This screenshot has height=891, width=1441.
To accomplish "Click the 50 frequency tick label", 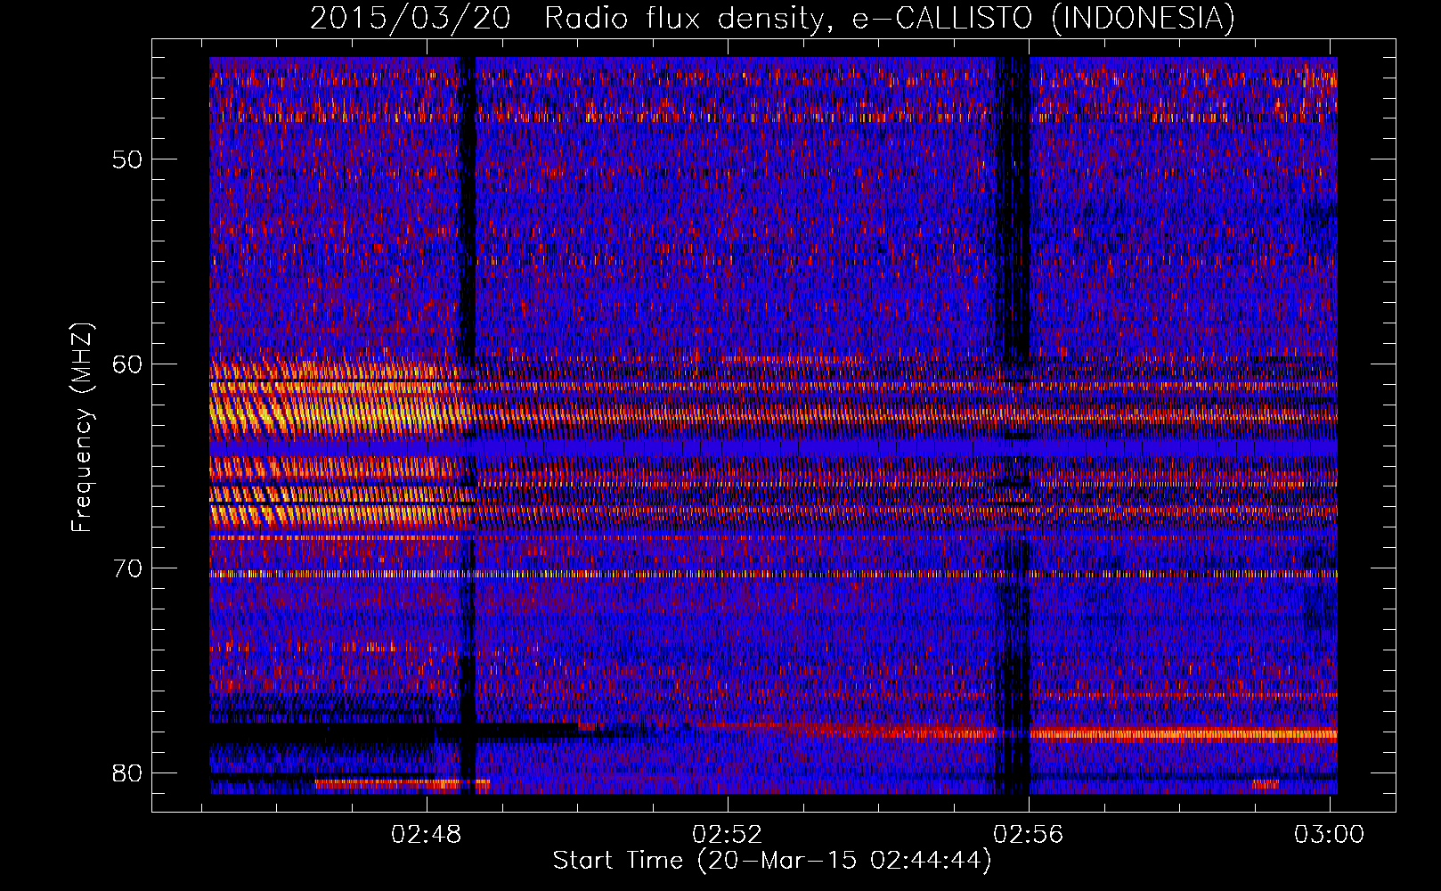I will tap(127, 159).
